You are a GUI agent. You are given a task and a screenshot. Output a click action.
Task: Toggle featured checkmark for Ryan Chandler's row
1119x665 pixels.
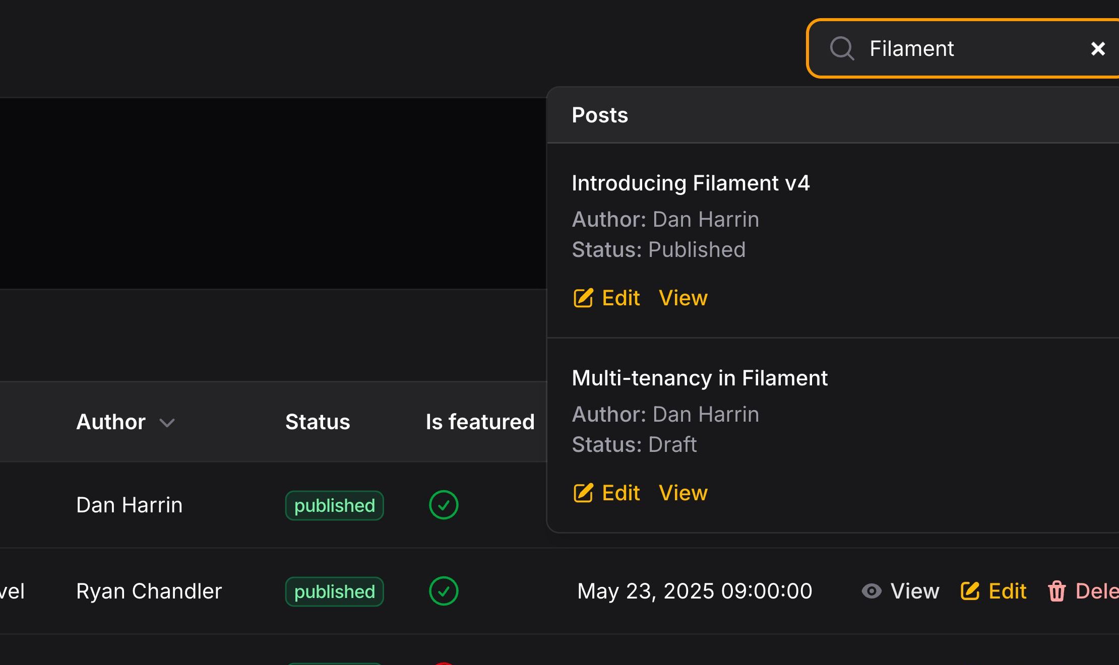point(444,591)
